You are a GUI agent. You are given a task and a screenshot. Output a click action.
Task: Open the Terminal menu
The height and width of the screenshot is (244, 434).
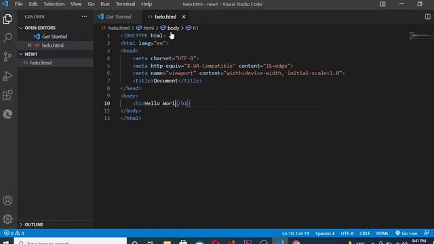[125, 4]
